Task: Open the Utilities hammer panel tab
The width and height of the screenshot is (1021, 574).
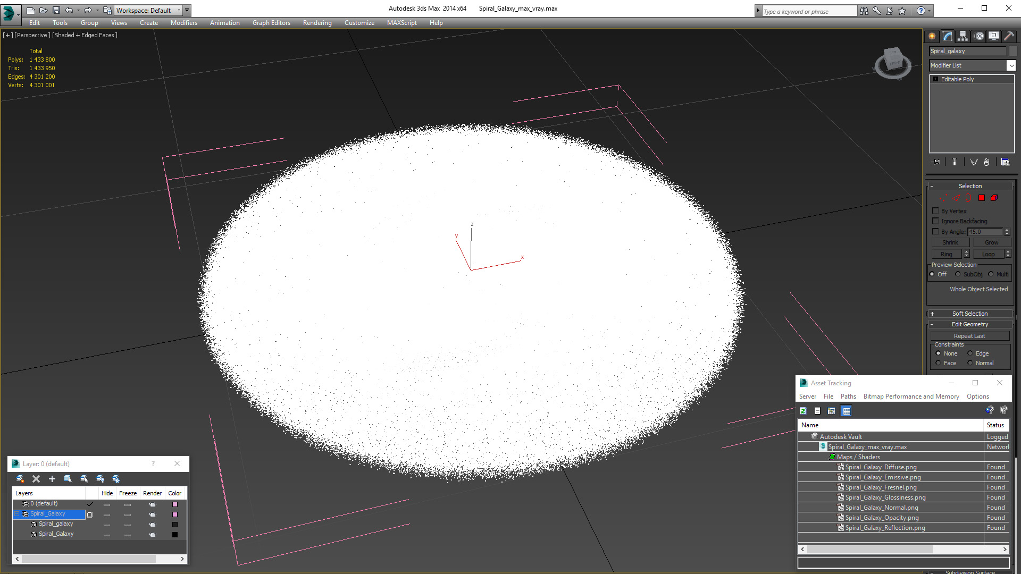Action: pos(1009,36)
